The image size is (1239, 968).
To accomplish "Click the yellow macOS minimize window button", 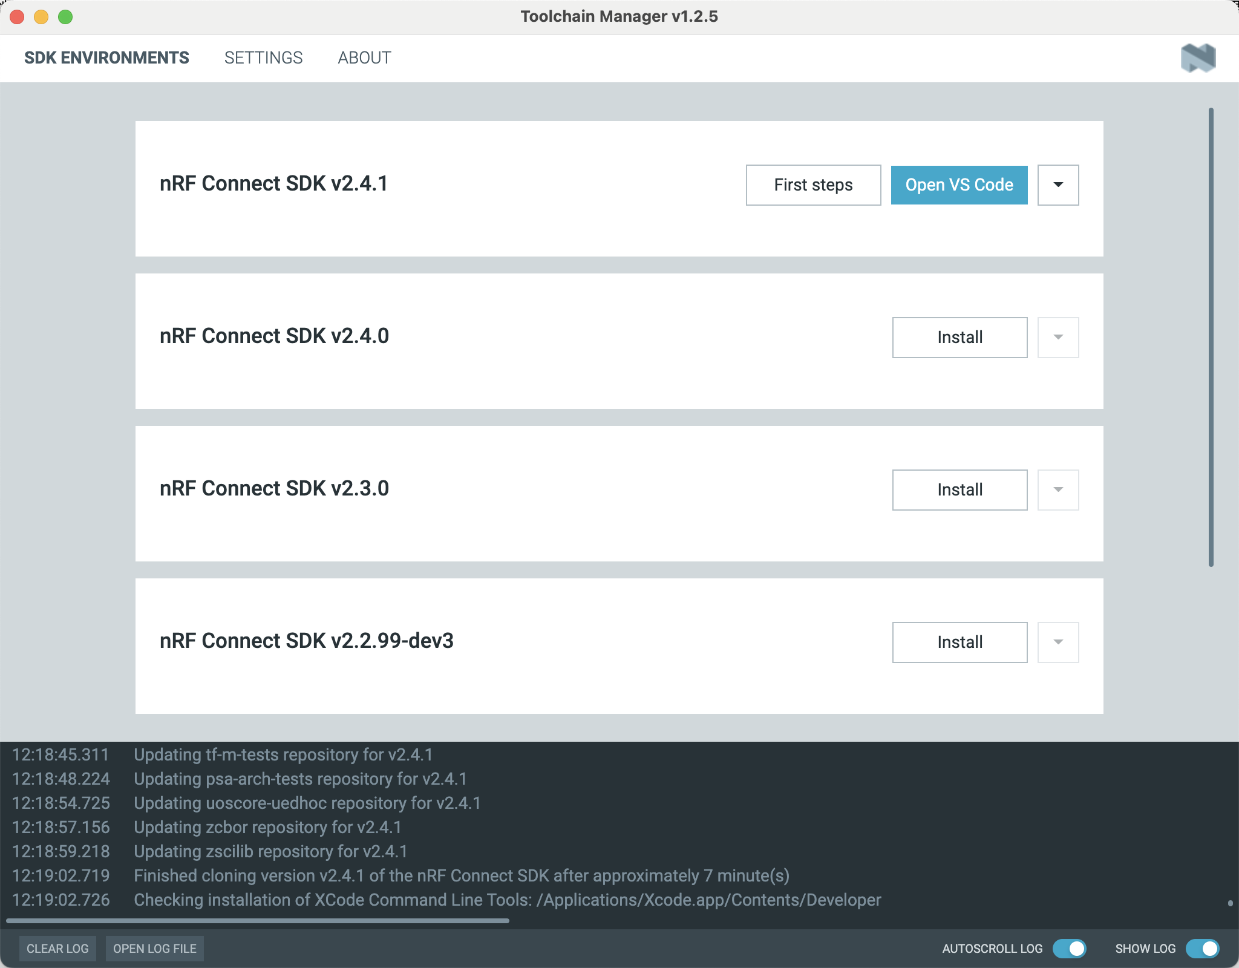I will 41,17.
